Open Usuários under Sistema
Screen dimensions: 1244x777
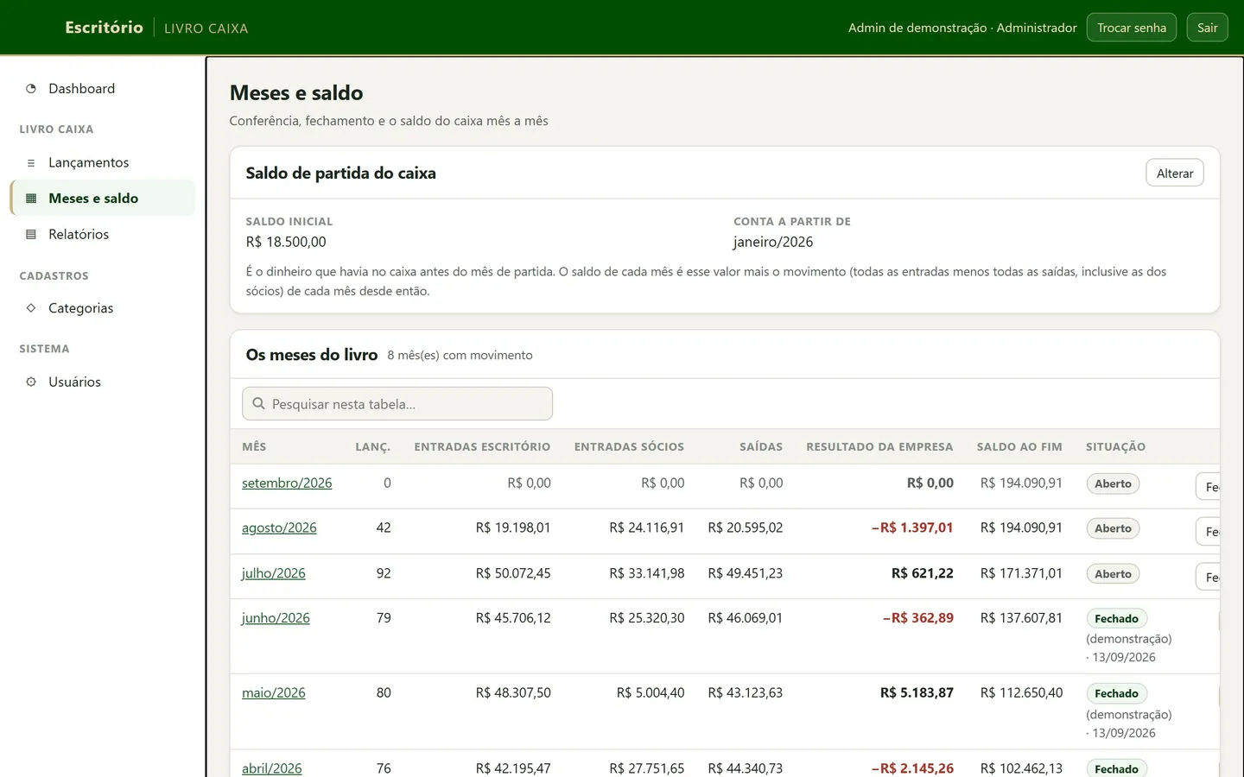coord(102,382)
